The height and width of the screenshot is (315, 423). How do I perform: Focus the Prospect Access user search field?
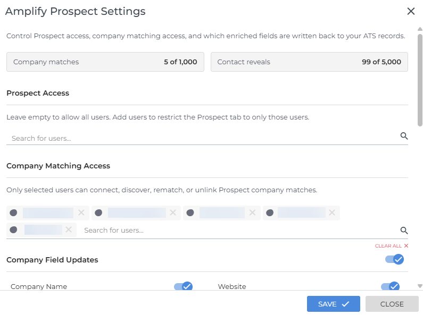tap(204, 139)
